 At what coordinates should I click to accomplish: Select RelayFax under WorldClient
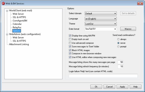(17, 27)
